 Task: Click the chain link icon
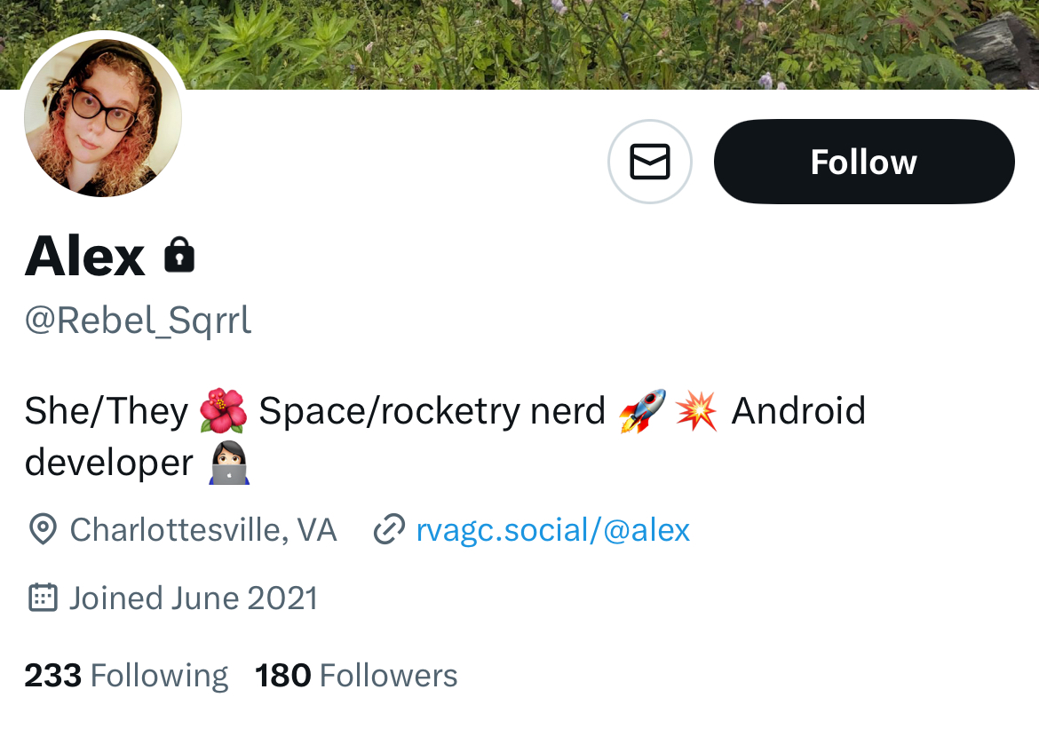(389, 530)
